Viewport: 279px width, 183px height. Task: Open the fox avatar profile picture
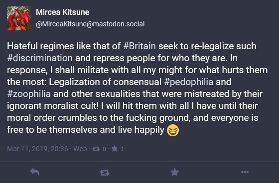[19, 18]
